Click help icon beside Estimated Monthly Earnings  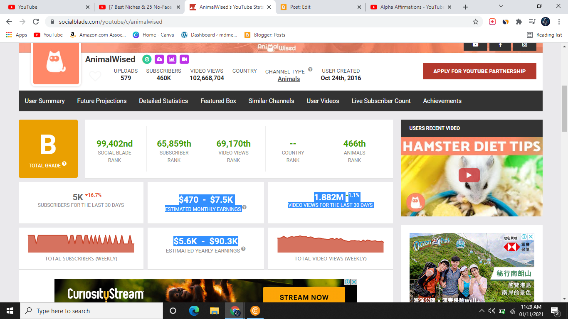pyautogui.click(x=244, y=207)
